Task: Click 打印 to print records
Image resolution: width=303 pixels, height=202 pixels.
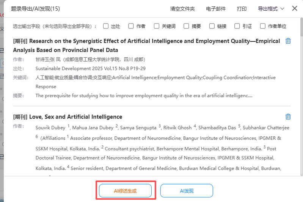Action: click(x=242, y=9)
